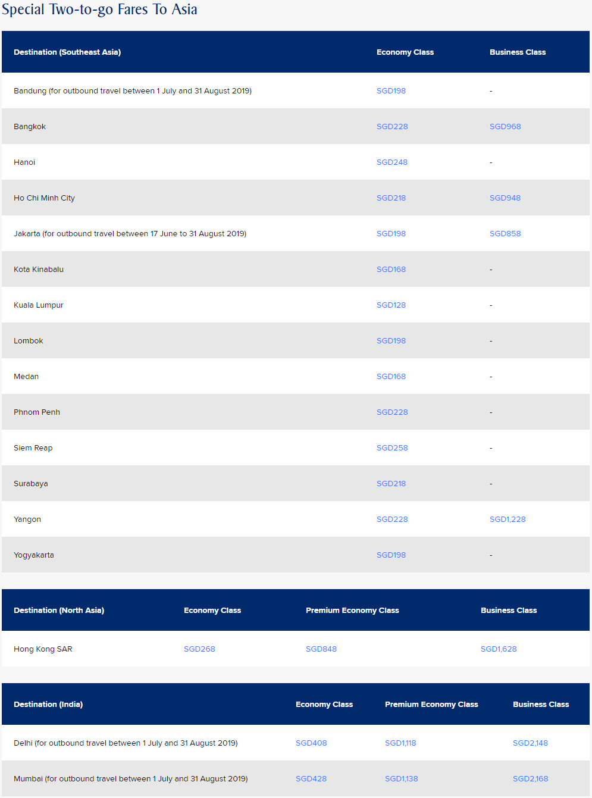Open Bangkok Business Class fare SGD968
The image size is (592, 798).
point(505,127)
